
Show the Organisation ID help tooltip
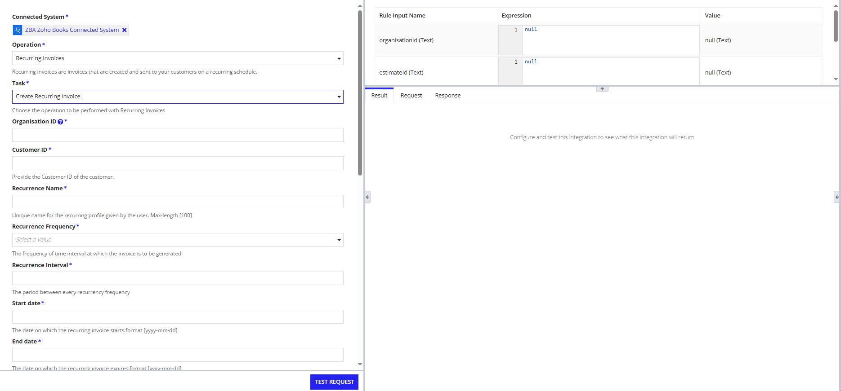60,122
